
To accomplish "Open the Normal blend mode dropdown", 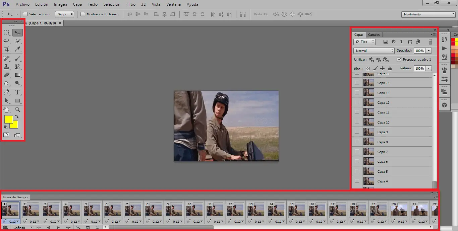I will pos(374,51).
